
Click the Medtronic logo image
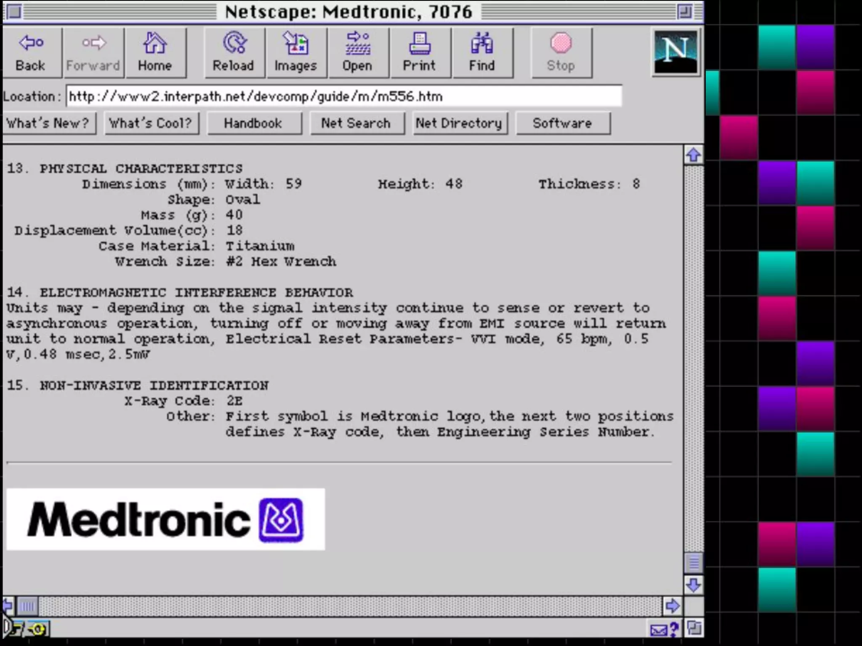point(165,519)
